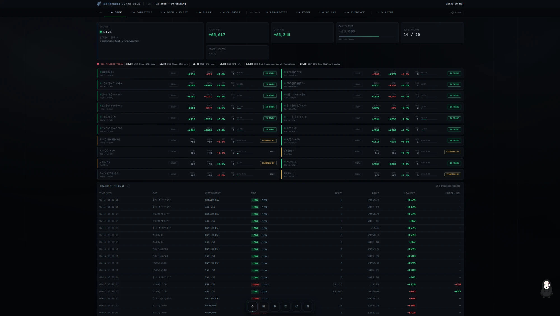
Task: Click the three-line menu icon in dock
Action: tap(286, 306)
